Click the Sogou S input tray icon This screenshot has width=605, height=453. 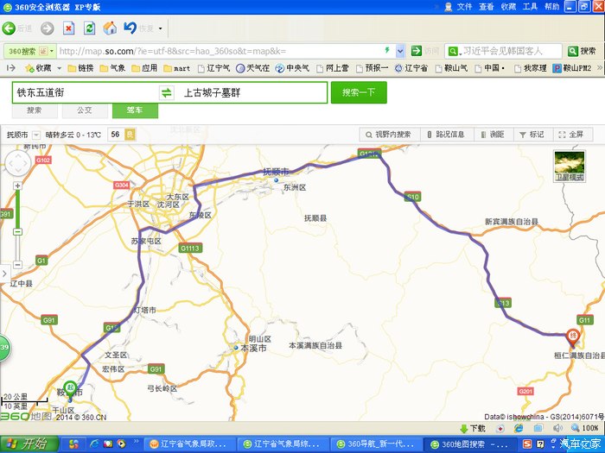click(x=527, y=444)
